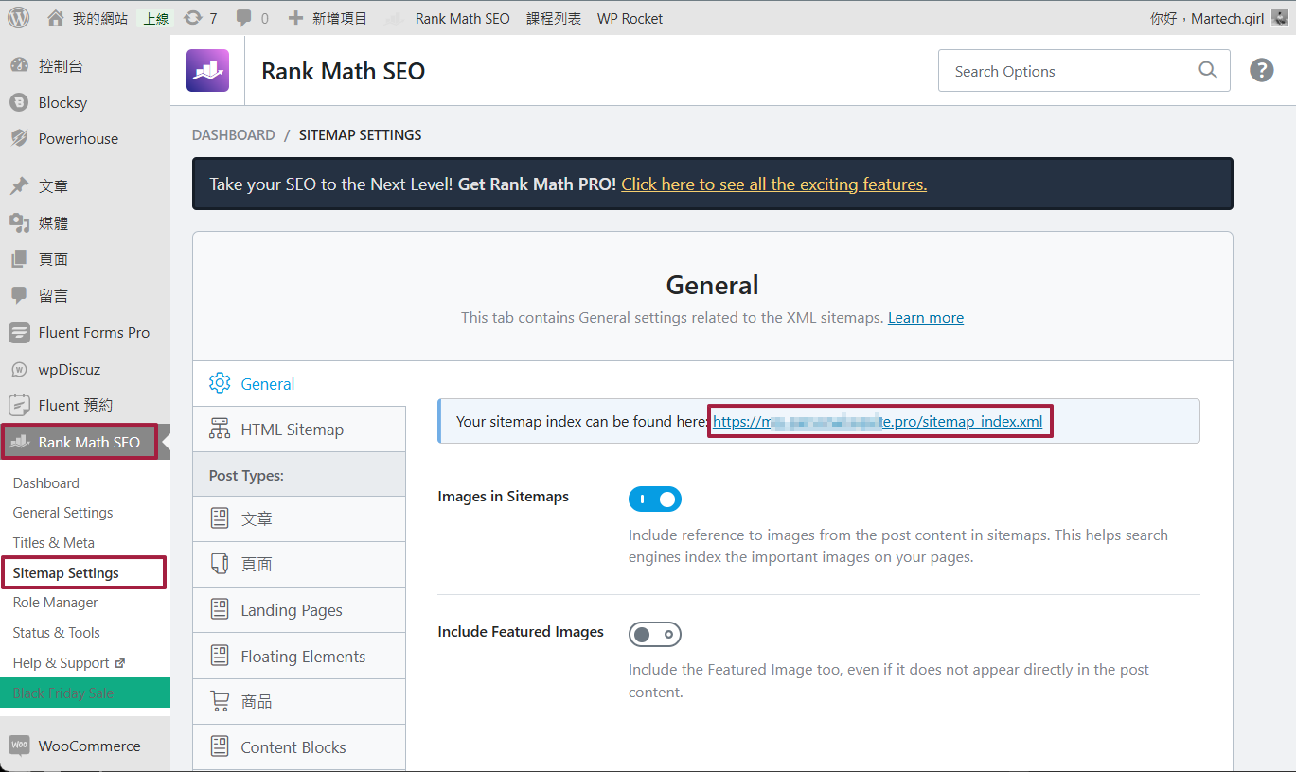Click the Learn more link
1296x772 pixels.
tap(925, 318)
